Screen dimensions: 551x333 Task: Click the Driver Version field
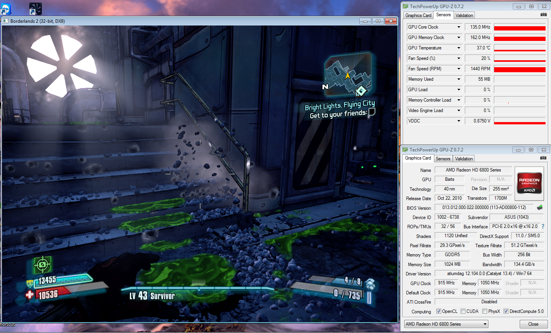point(489,274)
